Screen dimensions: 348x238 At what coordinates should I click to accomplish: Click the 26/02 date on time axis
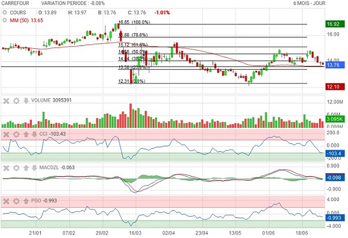click(x=102, y=233)
